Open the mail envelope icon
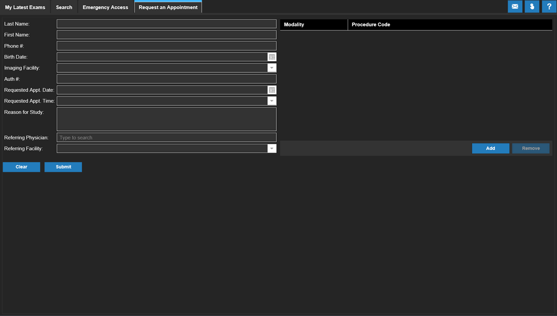Image resolution: width=557 pixels, height=316 pixels. point(515,7)
